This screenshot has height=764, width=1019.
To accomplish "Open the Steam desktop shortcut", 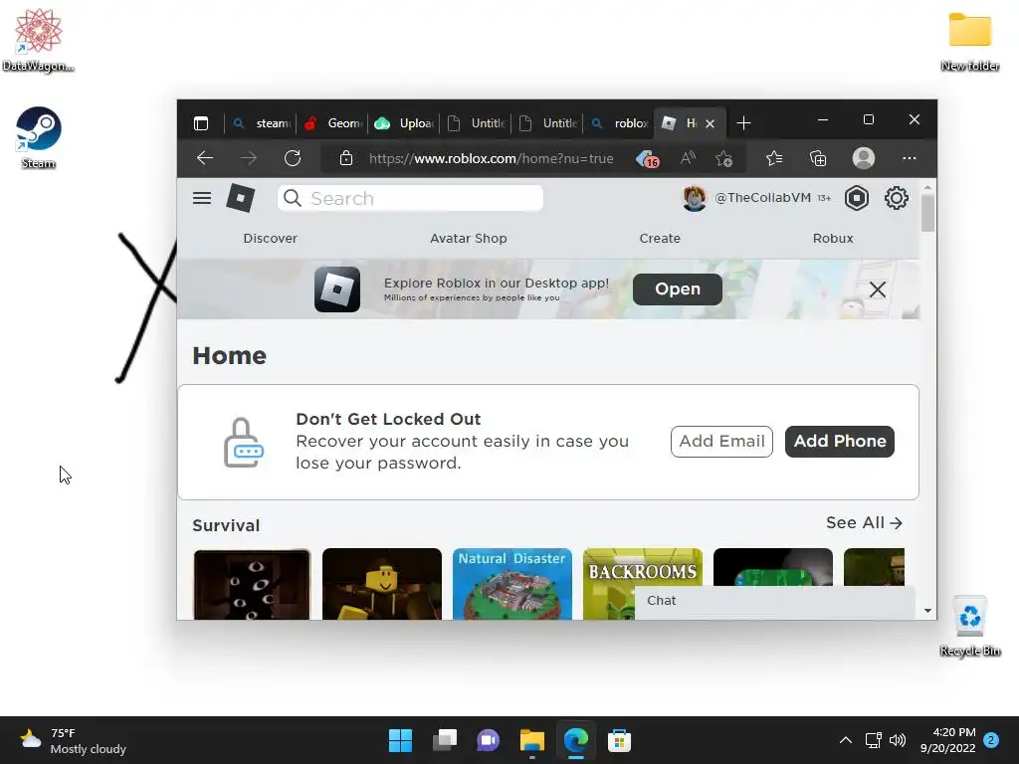I will point(39,137).
